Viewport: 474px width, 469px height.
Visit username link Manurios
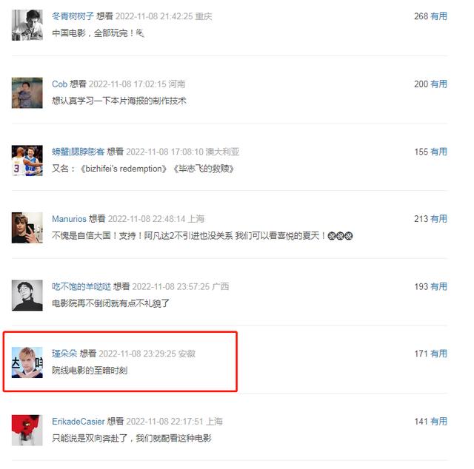tap(69, 219)
